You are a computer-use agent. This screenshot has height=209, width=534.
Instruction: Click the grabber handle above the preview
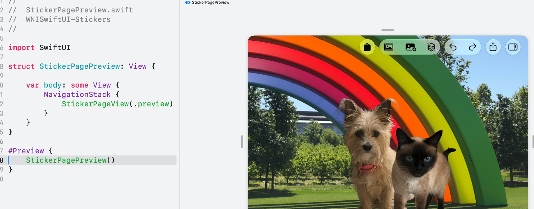coord(388,30)
